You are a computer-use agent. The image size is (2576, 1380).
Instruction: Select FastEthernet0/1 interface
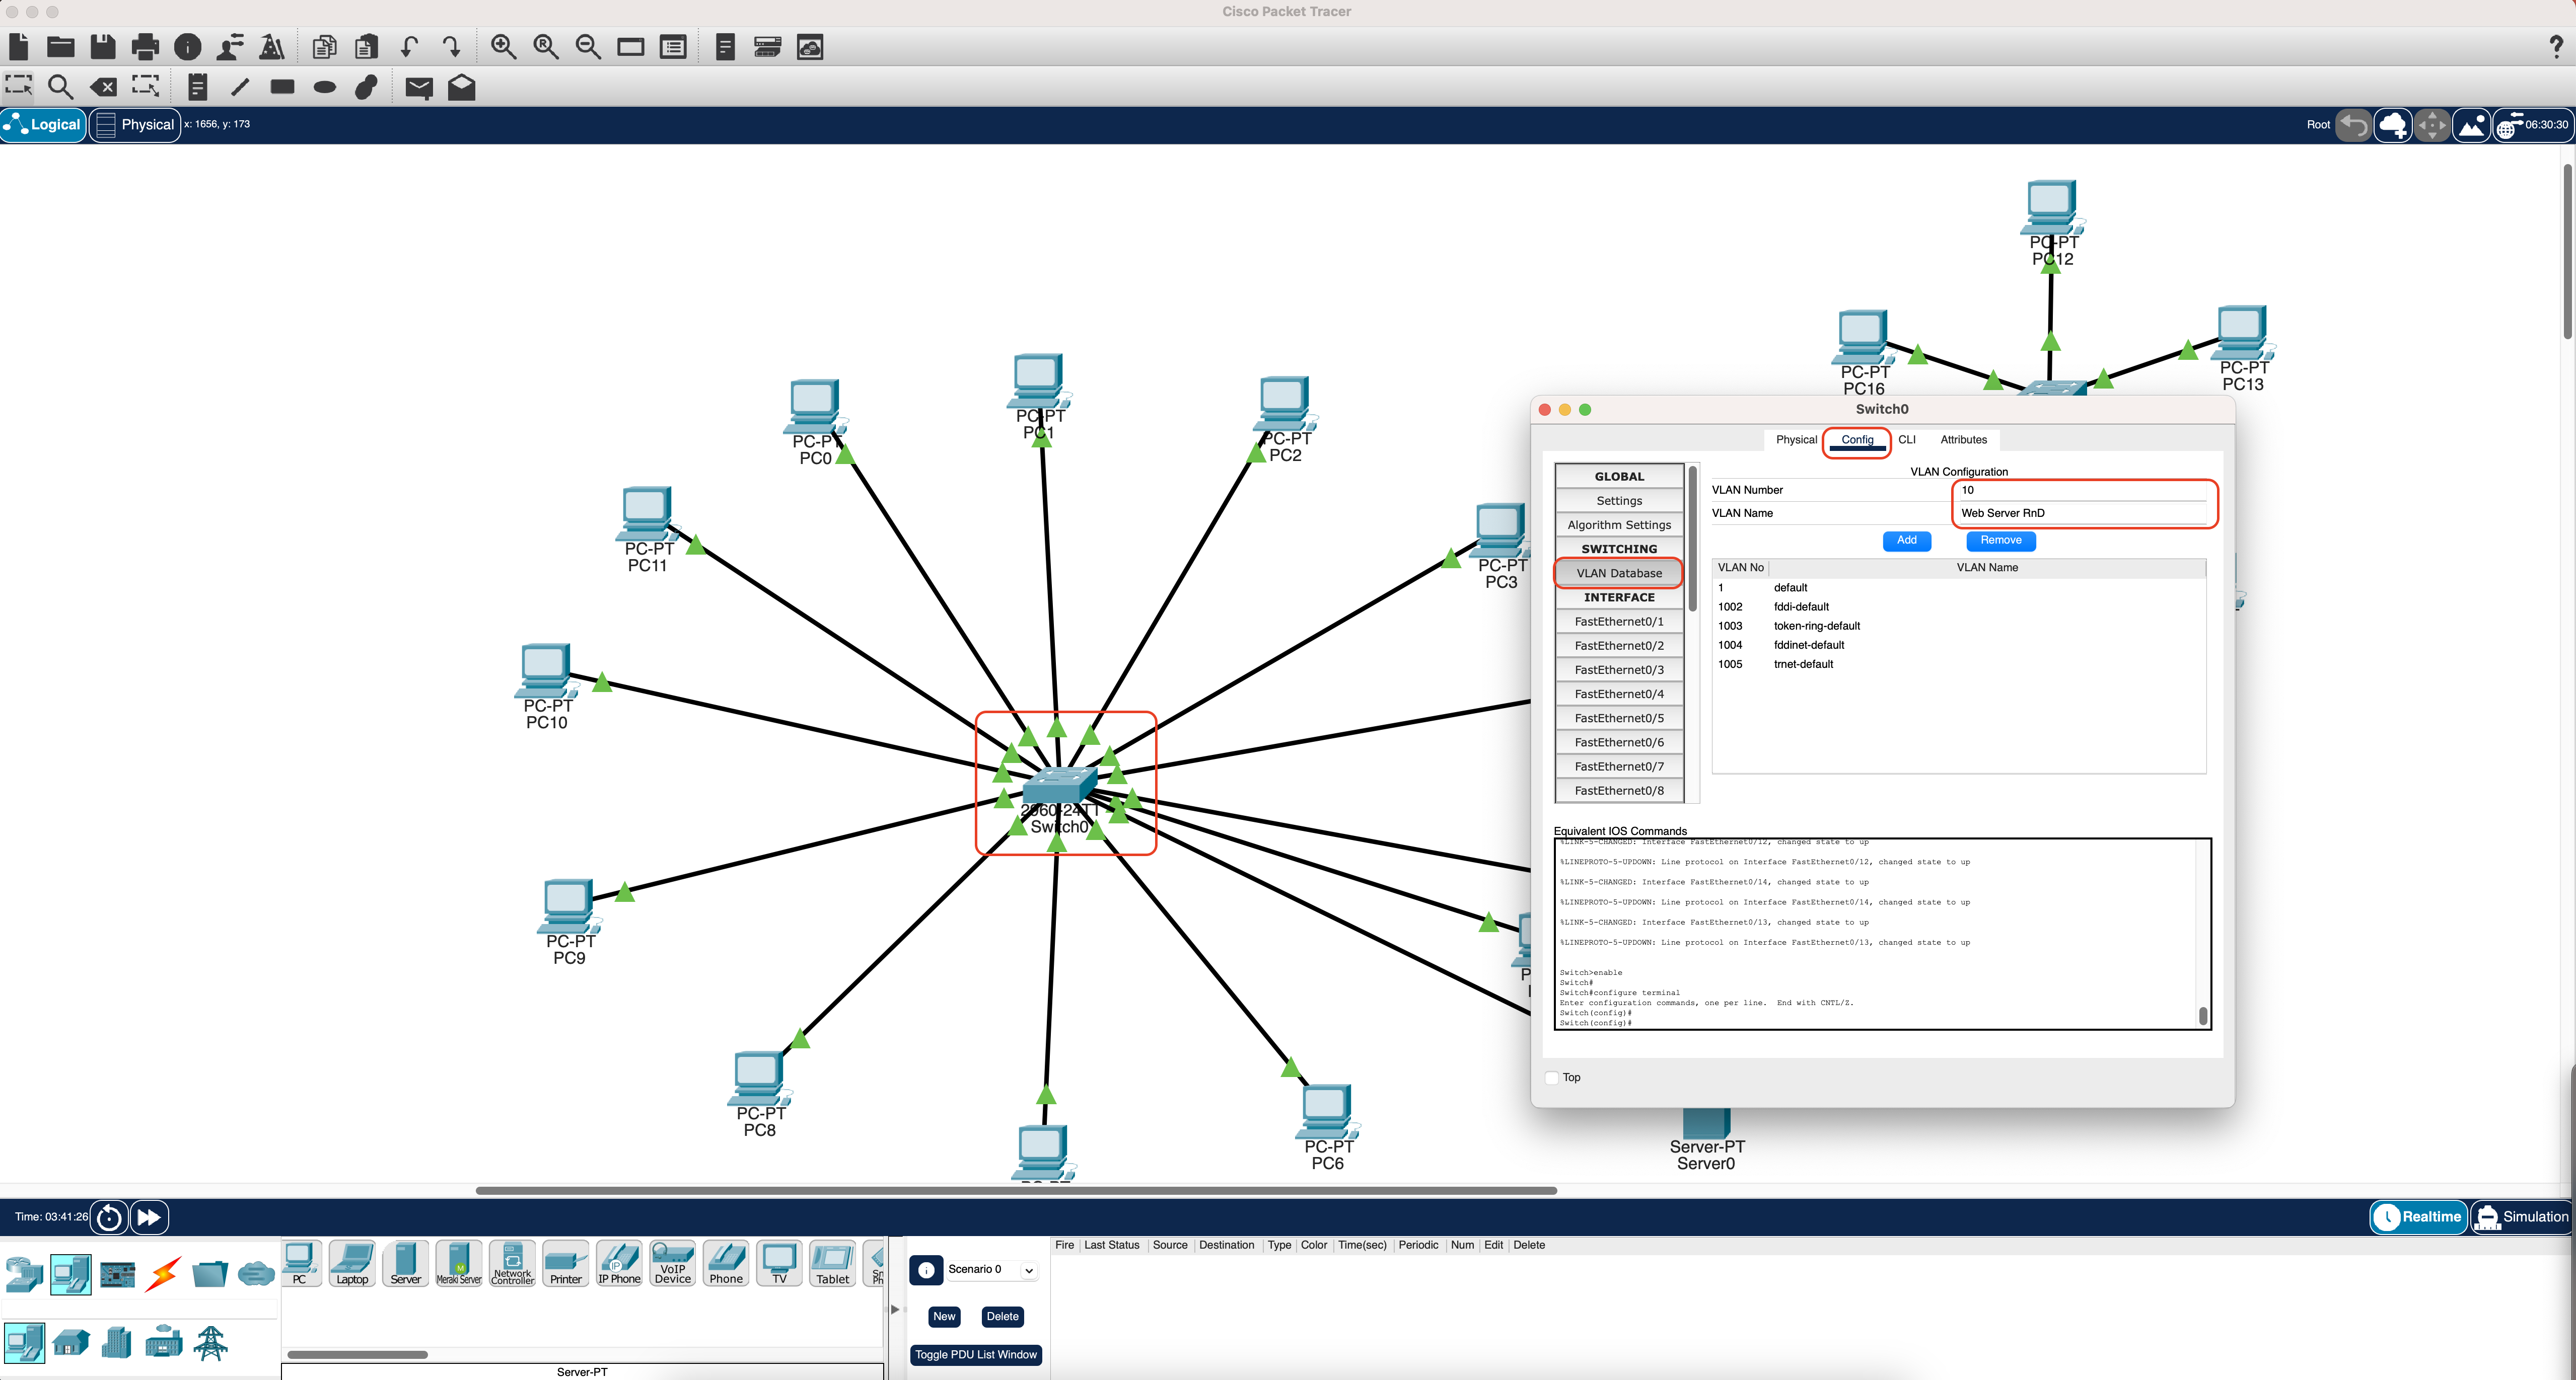pyautogui.click(x=1619, y=622)
